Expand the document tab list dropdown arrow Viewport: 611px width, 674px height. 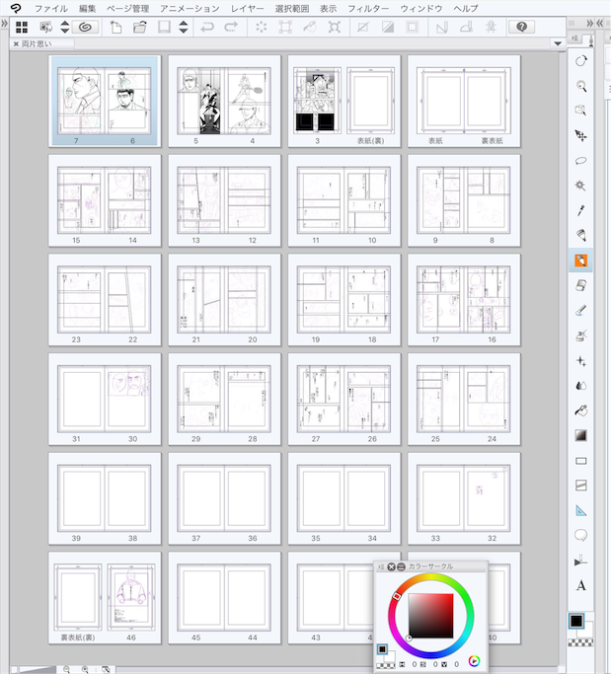click(558, 43)
